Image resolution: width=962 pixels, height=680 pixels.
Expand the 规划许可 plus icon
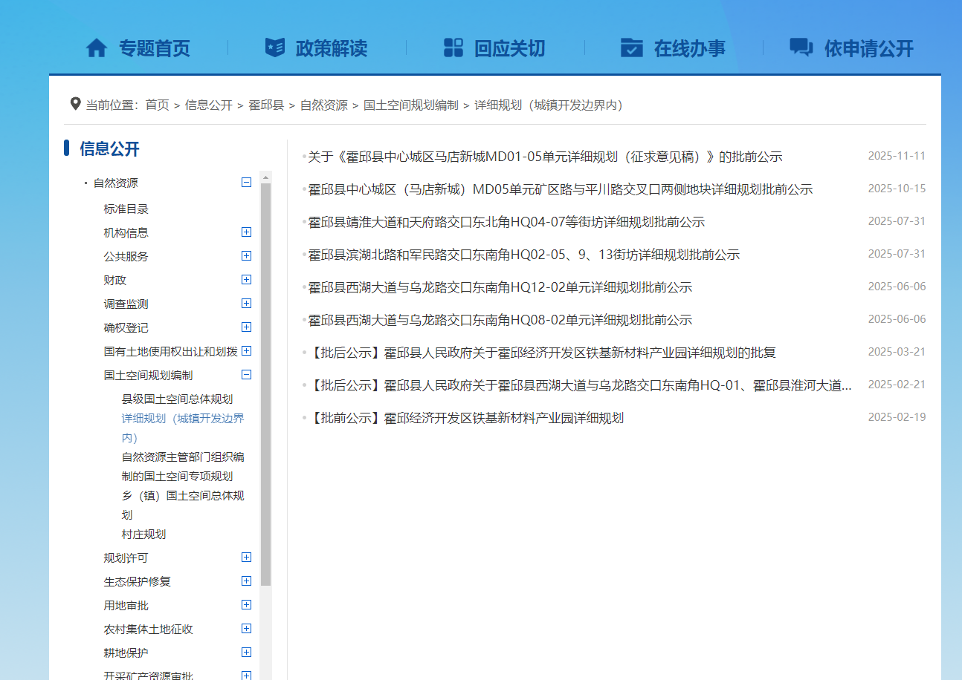(x=247, y=558)
